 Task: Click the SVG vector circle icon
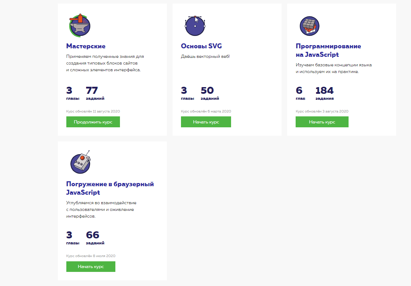pos(195,26)
